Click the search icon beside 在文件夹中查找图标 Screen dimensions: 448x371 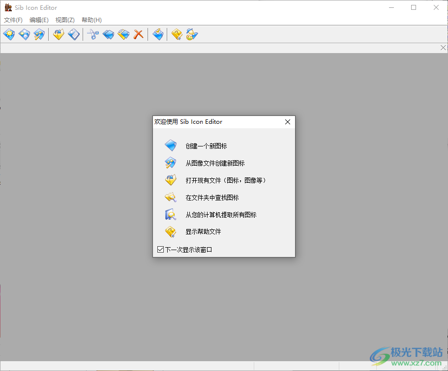171,198
